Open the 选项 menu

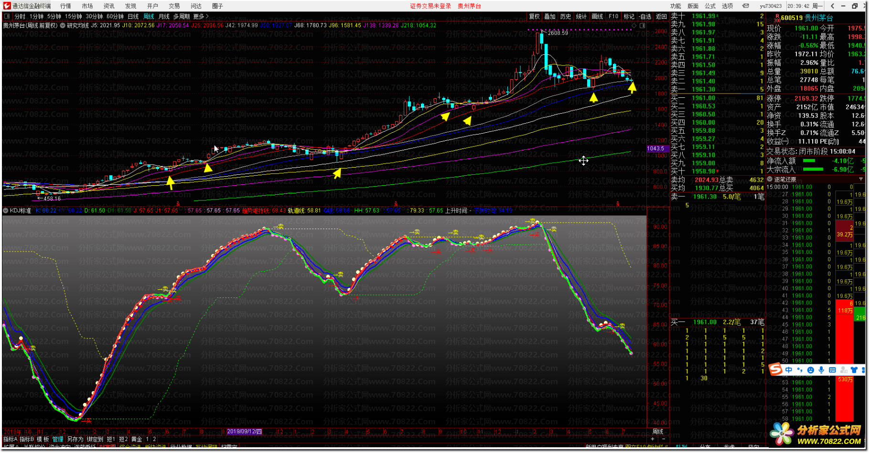(728, 6)
